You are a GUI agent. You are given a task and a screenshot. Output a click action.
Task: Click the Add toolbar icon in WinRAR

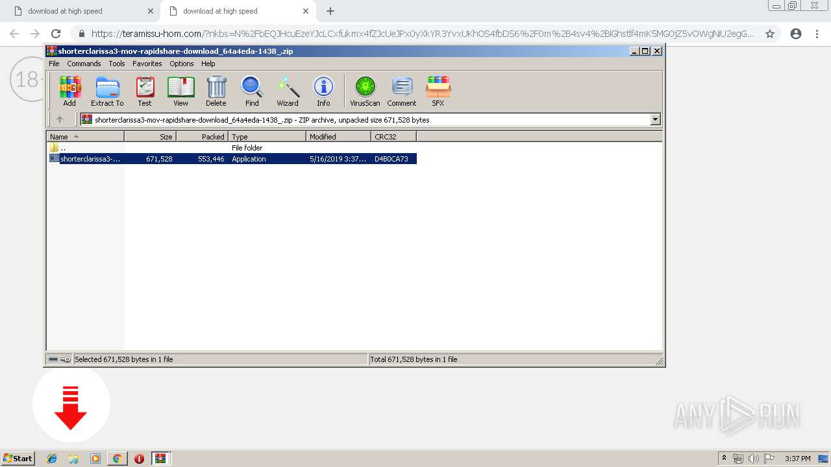[x=69, y=91]
